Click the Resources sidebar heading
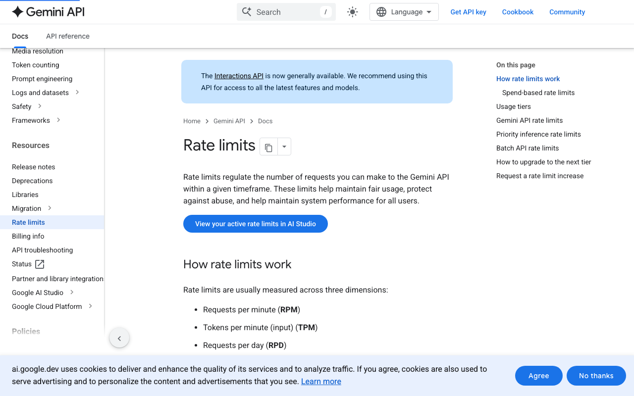Viewport: 634px width, 396px height. coord(31,145)
